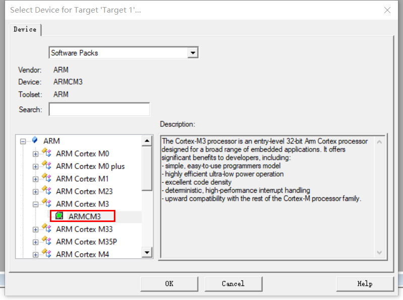403x300 pixels.
Task: Expand the ARM Cortex M35P node
Action: tap(35, 242)
